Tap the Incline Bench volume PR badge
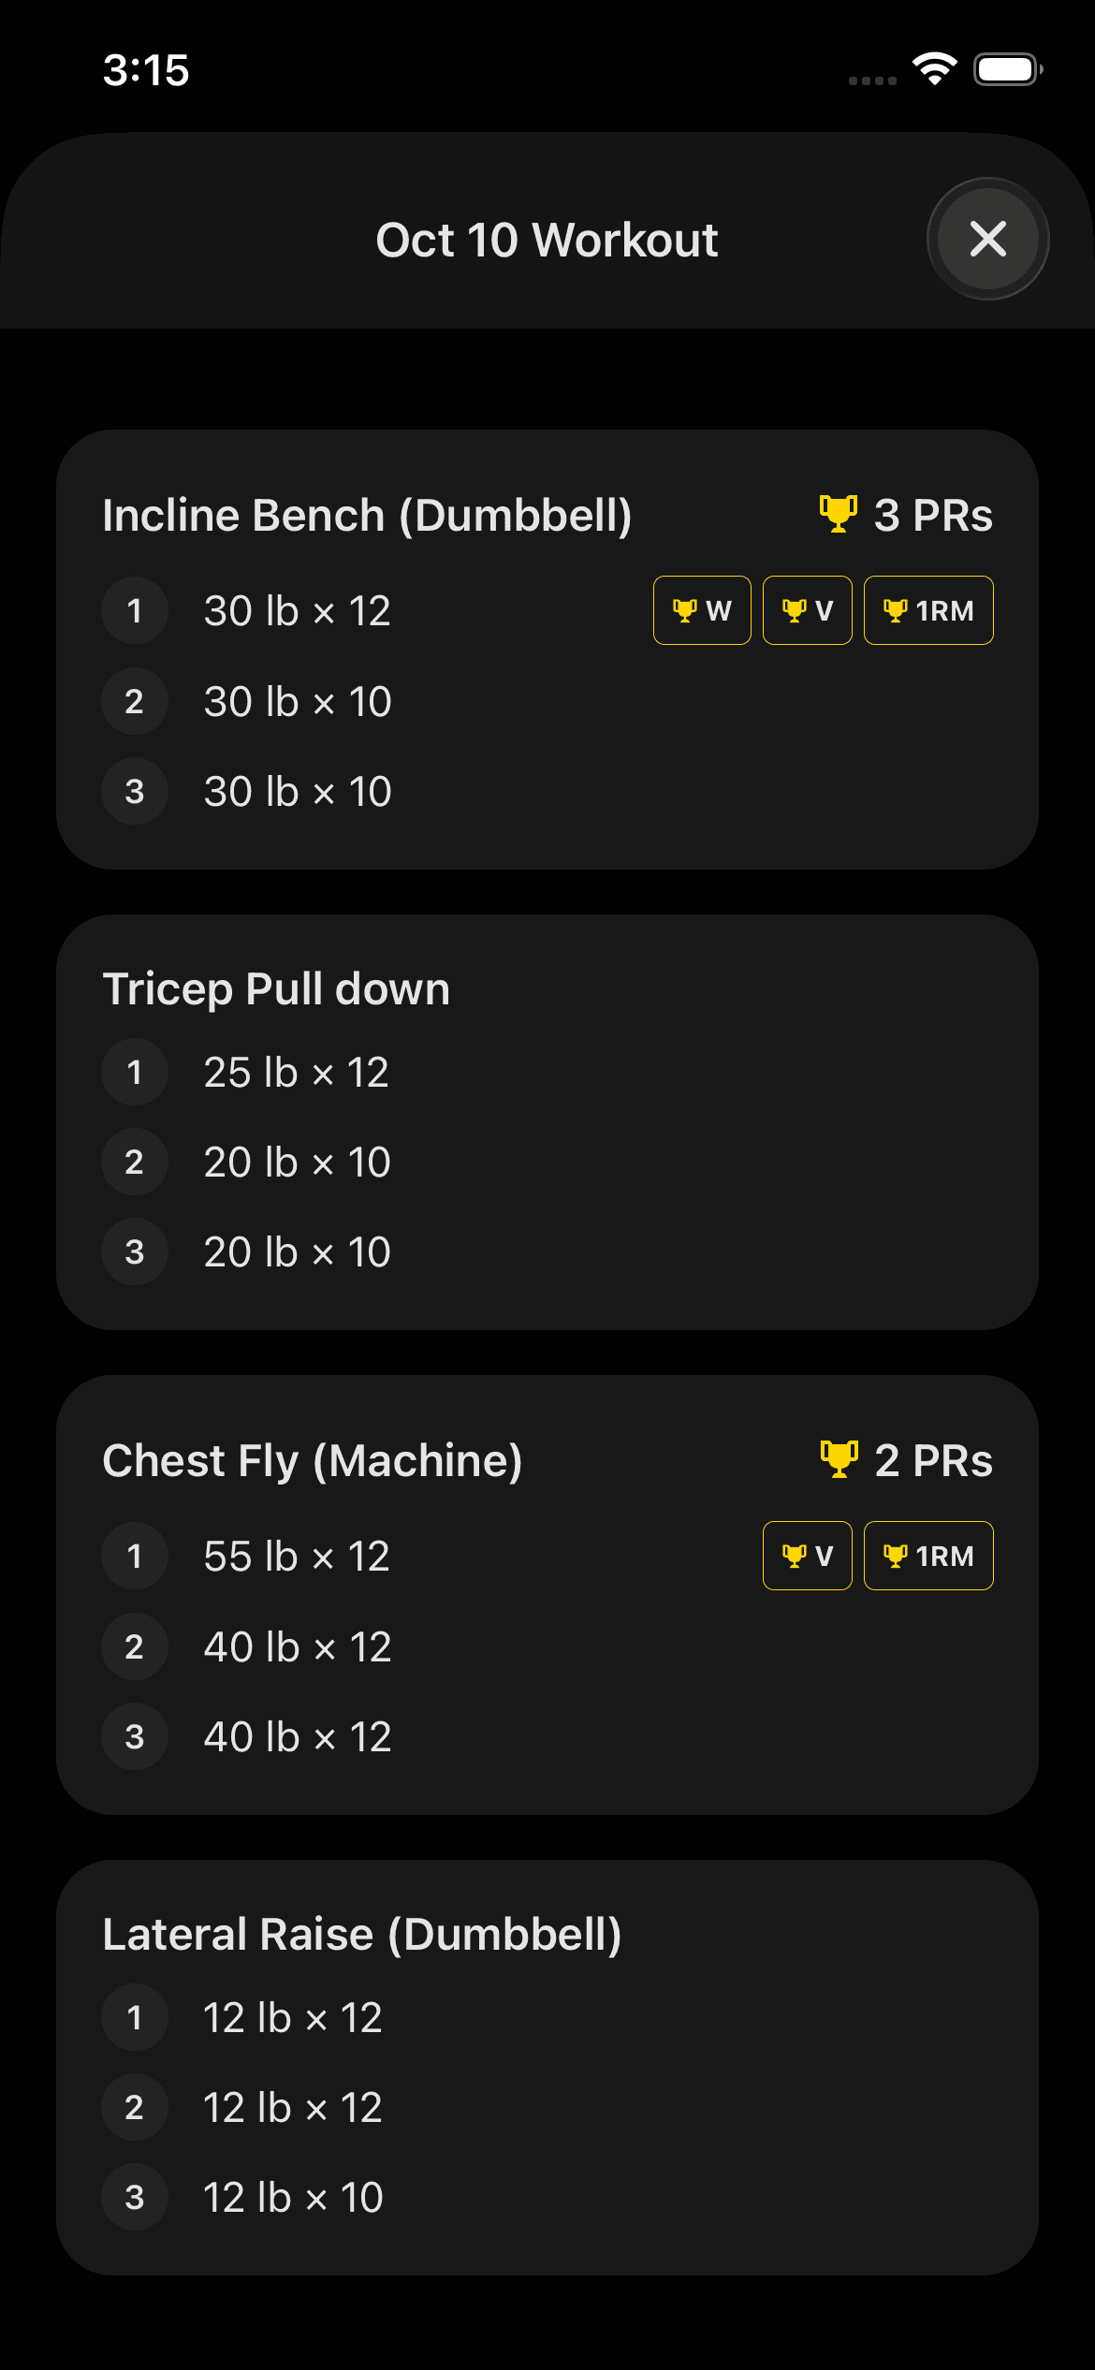The width and height of the screenshot is (1095, 2370). click(807, 610)
